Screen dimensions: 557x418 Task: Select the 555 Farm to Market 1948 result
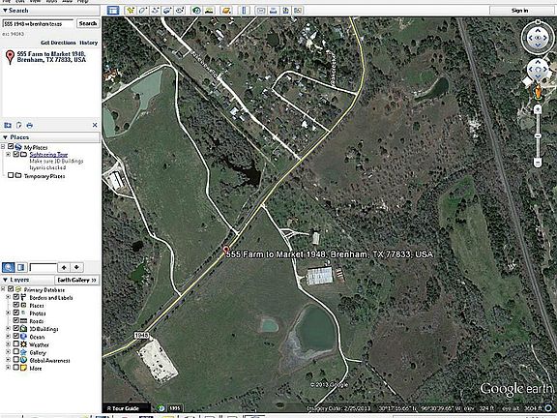[51, 57]
